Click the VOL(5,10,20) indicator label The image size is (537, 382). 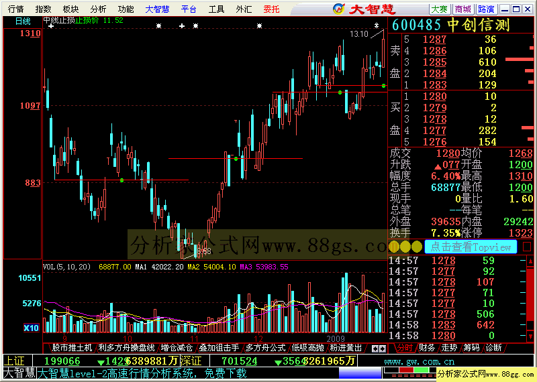66,267
